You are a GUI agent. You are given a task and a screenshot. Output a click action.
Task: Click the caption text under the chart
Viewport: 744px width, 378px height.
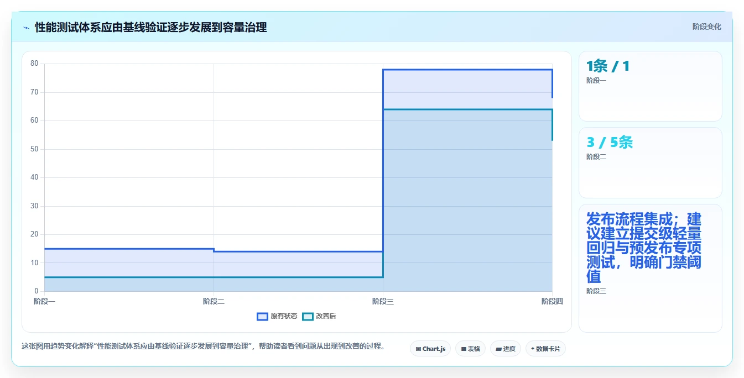[203, 347]
